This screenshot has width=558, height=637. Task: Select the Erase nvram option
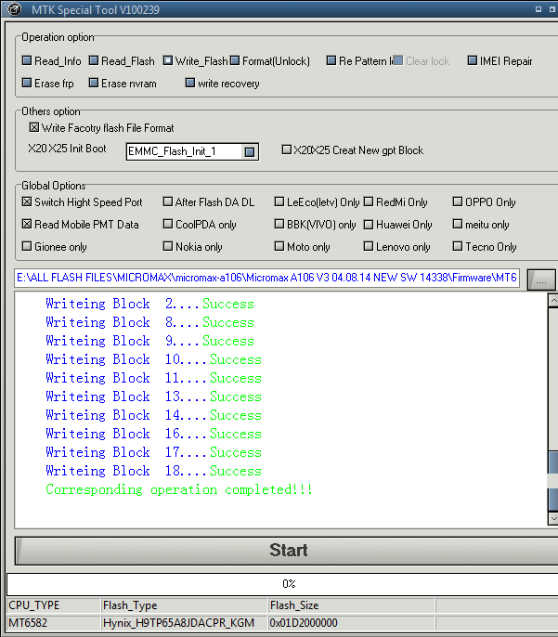tap(94, 84)
